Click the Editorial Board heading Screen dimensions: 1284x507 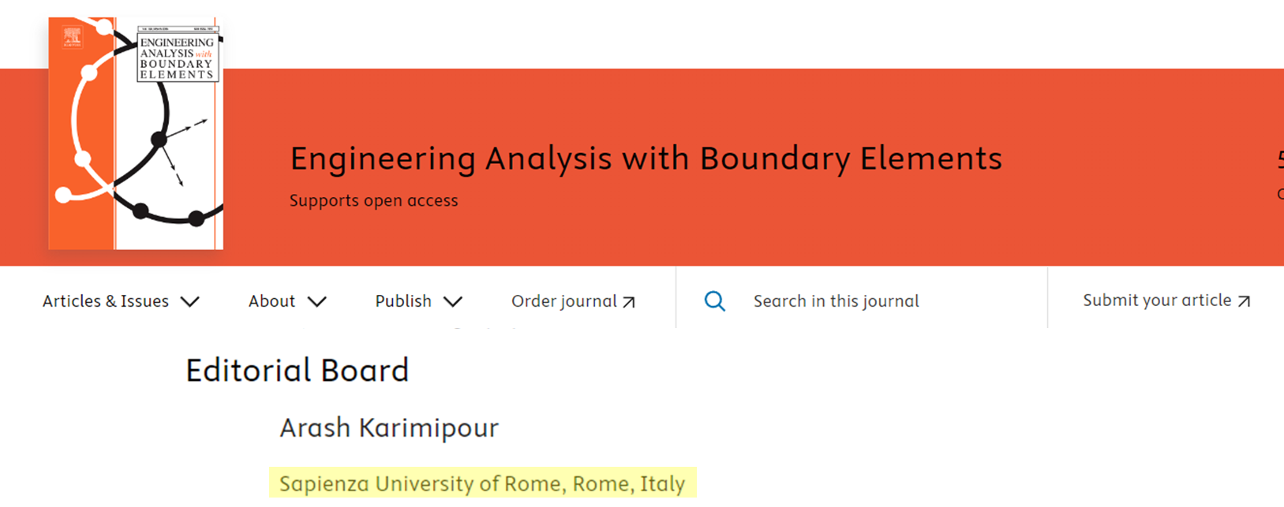click(298, 371)
